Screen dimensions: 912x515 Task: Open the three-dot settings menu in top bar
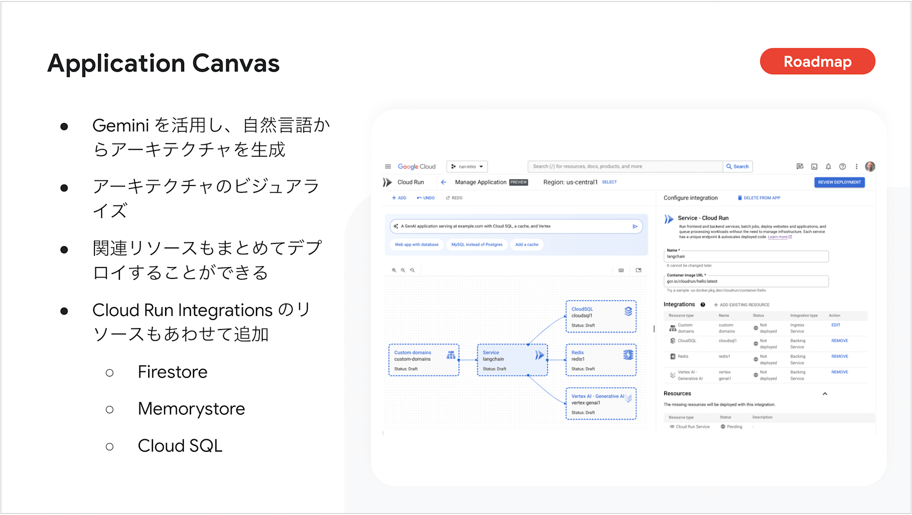pyautogui.click(x=856, y=167)
